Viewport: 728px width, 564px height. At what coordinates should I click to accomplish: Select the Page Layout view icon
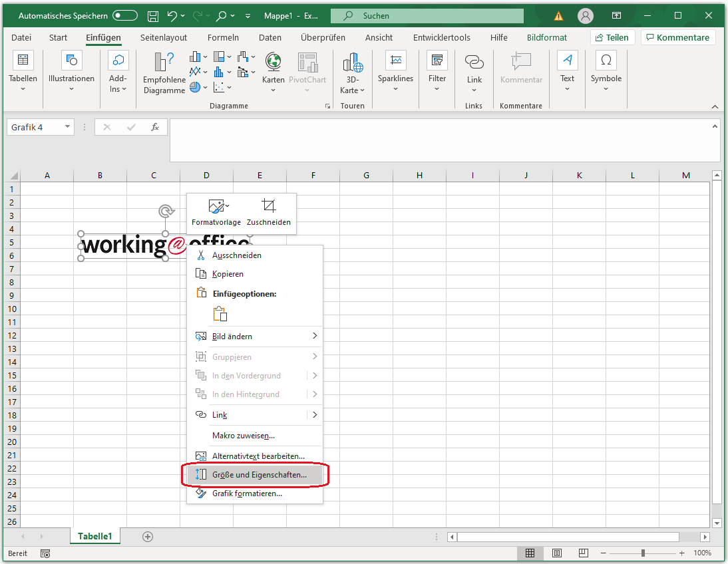tap(556, 553)
